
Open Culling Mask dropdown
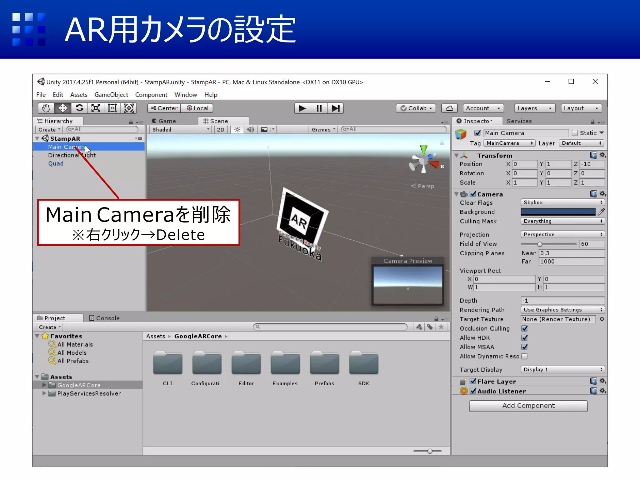pyautogui.click(x=563, y=221)
